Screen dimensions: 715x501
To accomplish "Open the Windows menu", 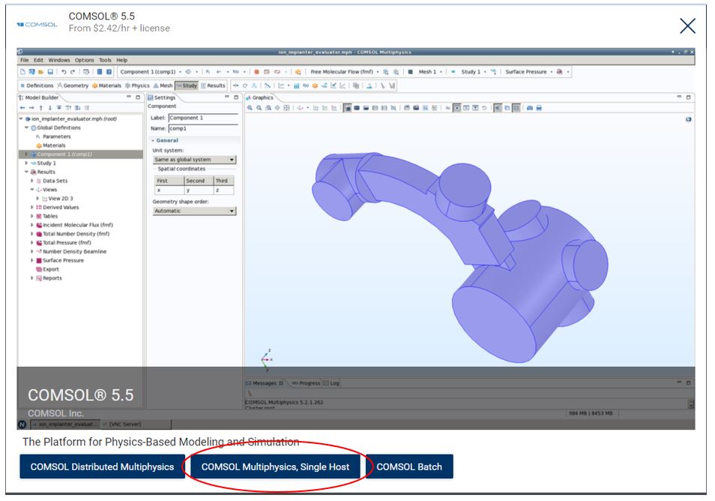I will (x=59, y=60).
